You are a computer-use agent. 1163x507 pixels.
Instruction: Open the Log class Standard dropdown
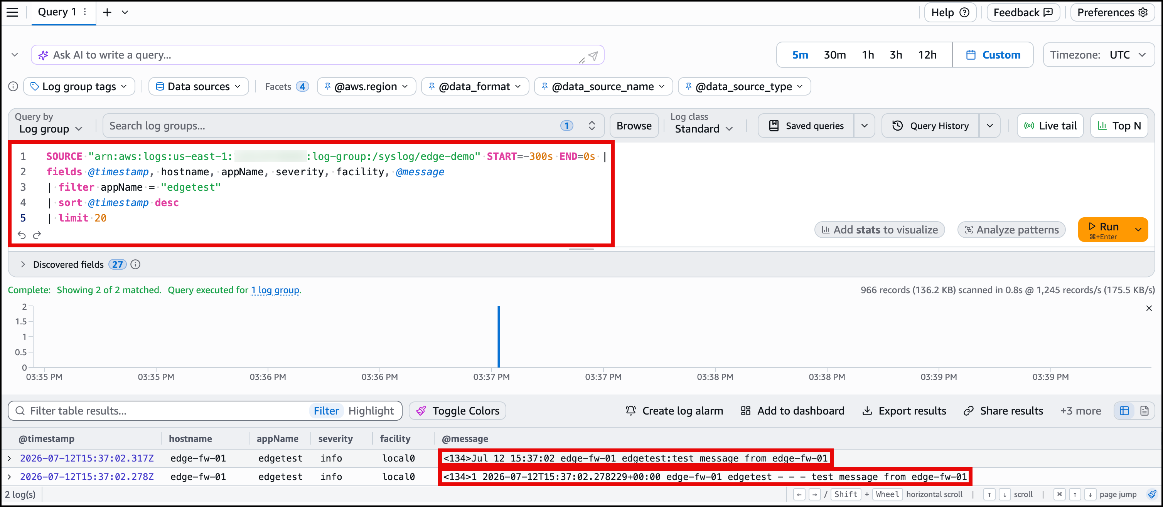coord(703,129)
